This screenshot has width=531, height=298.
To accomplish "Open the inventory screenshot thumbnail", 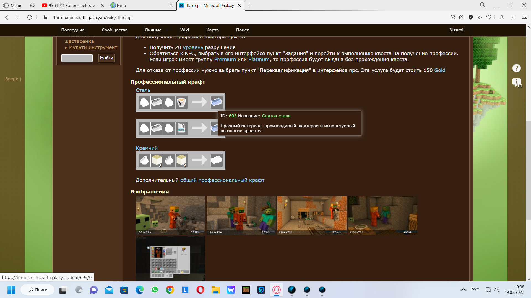I will click(170, 259).
